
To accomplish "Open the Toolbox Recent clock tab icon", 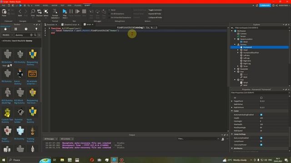I will tap(26, 29).
